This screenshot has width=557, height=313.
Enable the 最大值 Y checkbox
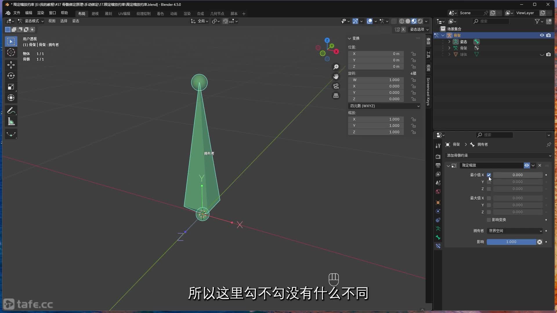point(489,205)
